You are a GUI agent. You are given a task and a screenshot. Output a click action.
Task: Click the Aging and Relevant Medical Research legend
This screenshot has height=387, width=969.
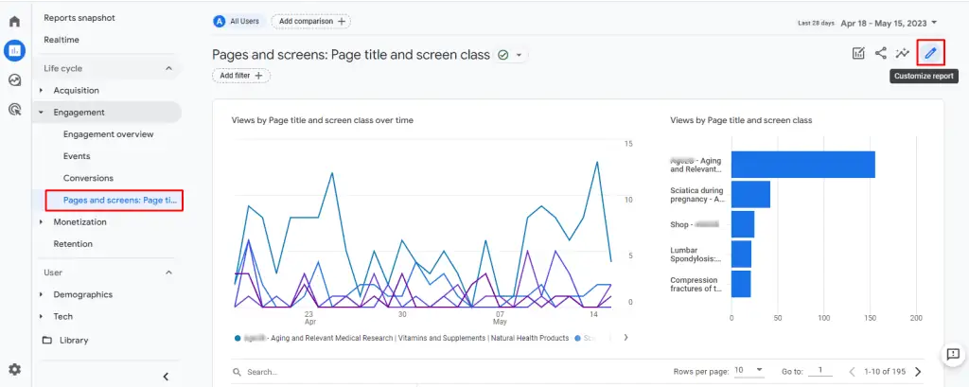pos(401,338)
